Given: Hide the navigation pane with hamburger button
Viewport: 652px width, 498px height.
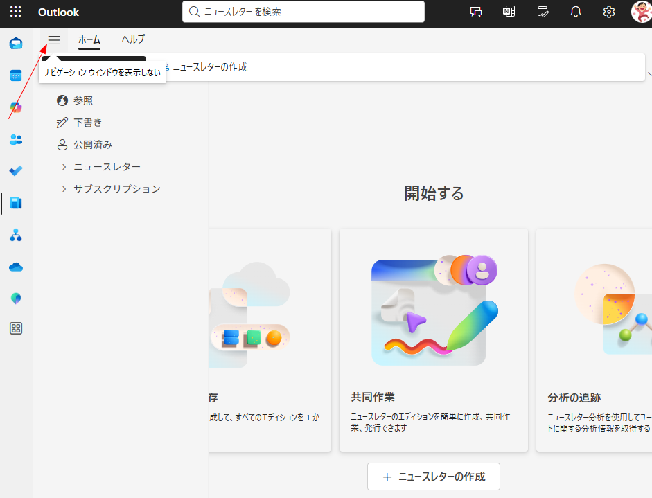Looking at the screenshot, I should [x=54, y=40].
